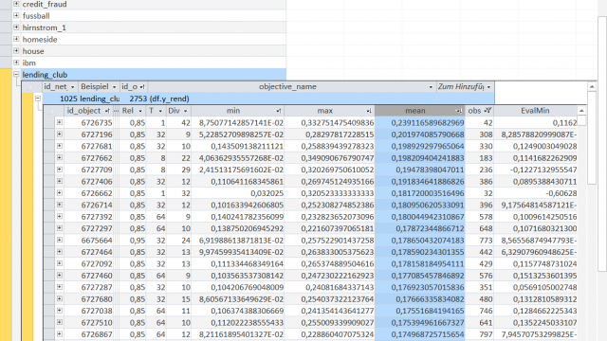Click mean cell 0,239116589682969
This screenshot has width=607, height=341.
click(419, 122)
